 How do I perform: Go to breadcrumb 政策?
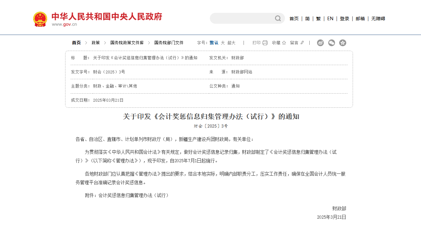click(x=96, y=43)
